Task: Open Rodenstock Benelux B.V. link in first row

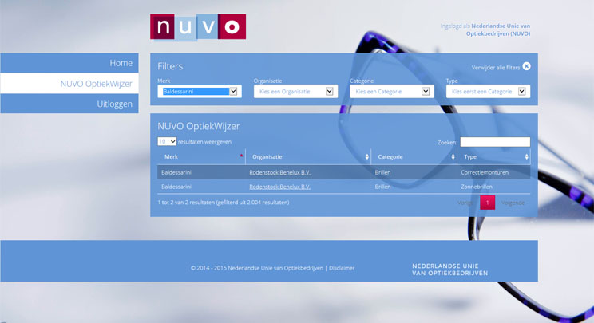Action: pyautogui.click(x=279, y=172)
